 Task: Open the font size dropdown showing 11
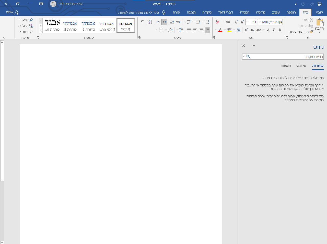(247, 22)
